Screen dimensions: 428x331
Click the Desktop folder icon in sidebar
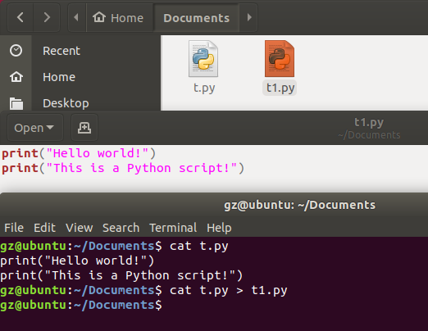(16, 103)
